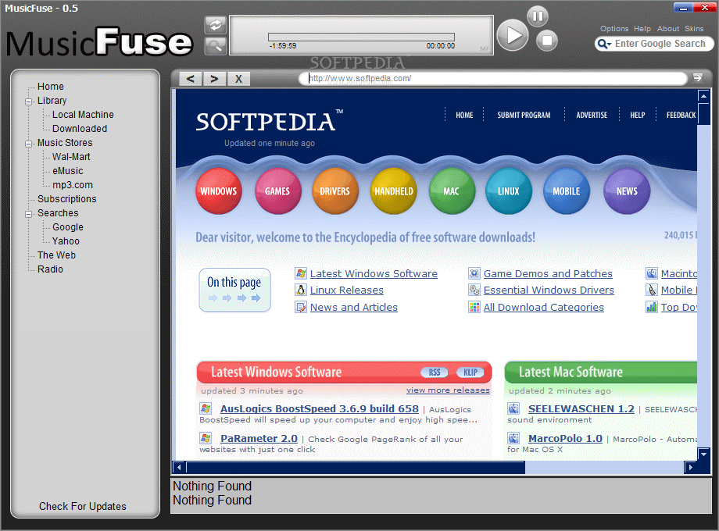Open Latest Windows Software link
The width and height of the screenshot is (719, 531).
click(374, 273)
